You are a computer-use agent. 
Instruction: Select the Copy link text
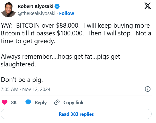pos(73,103)
